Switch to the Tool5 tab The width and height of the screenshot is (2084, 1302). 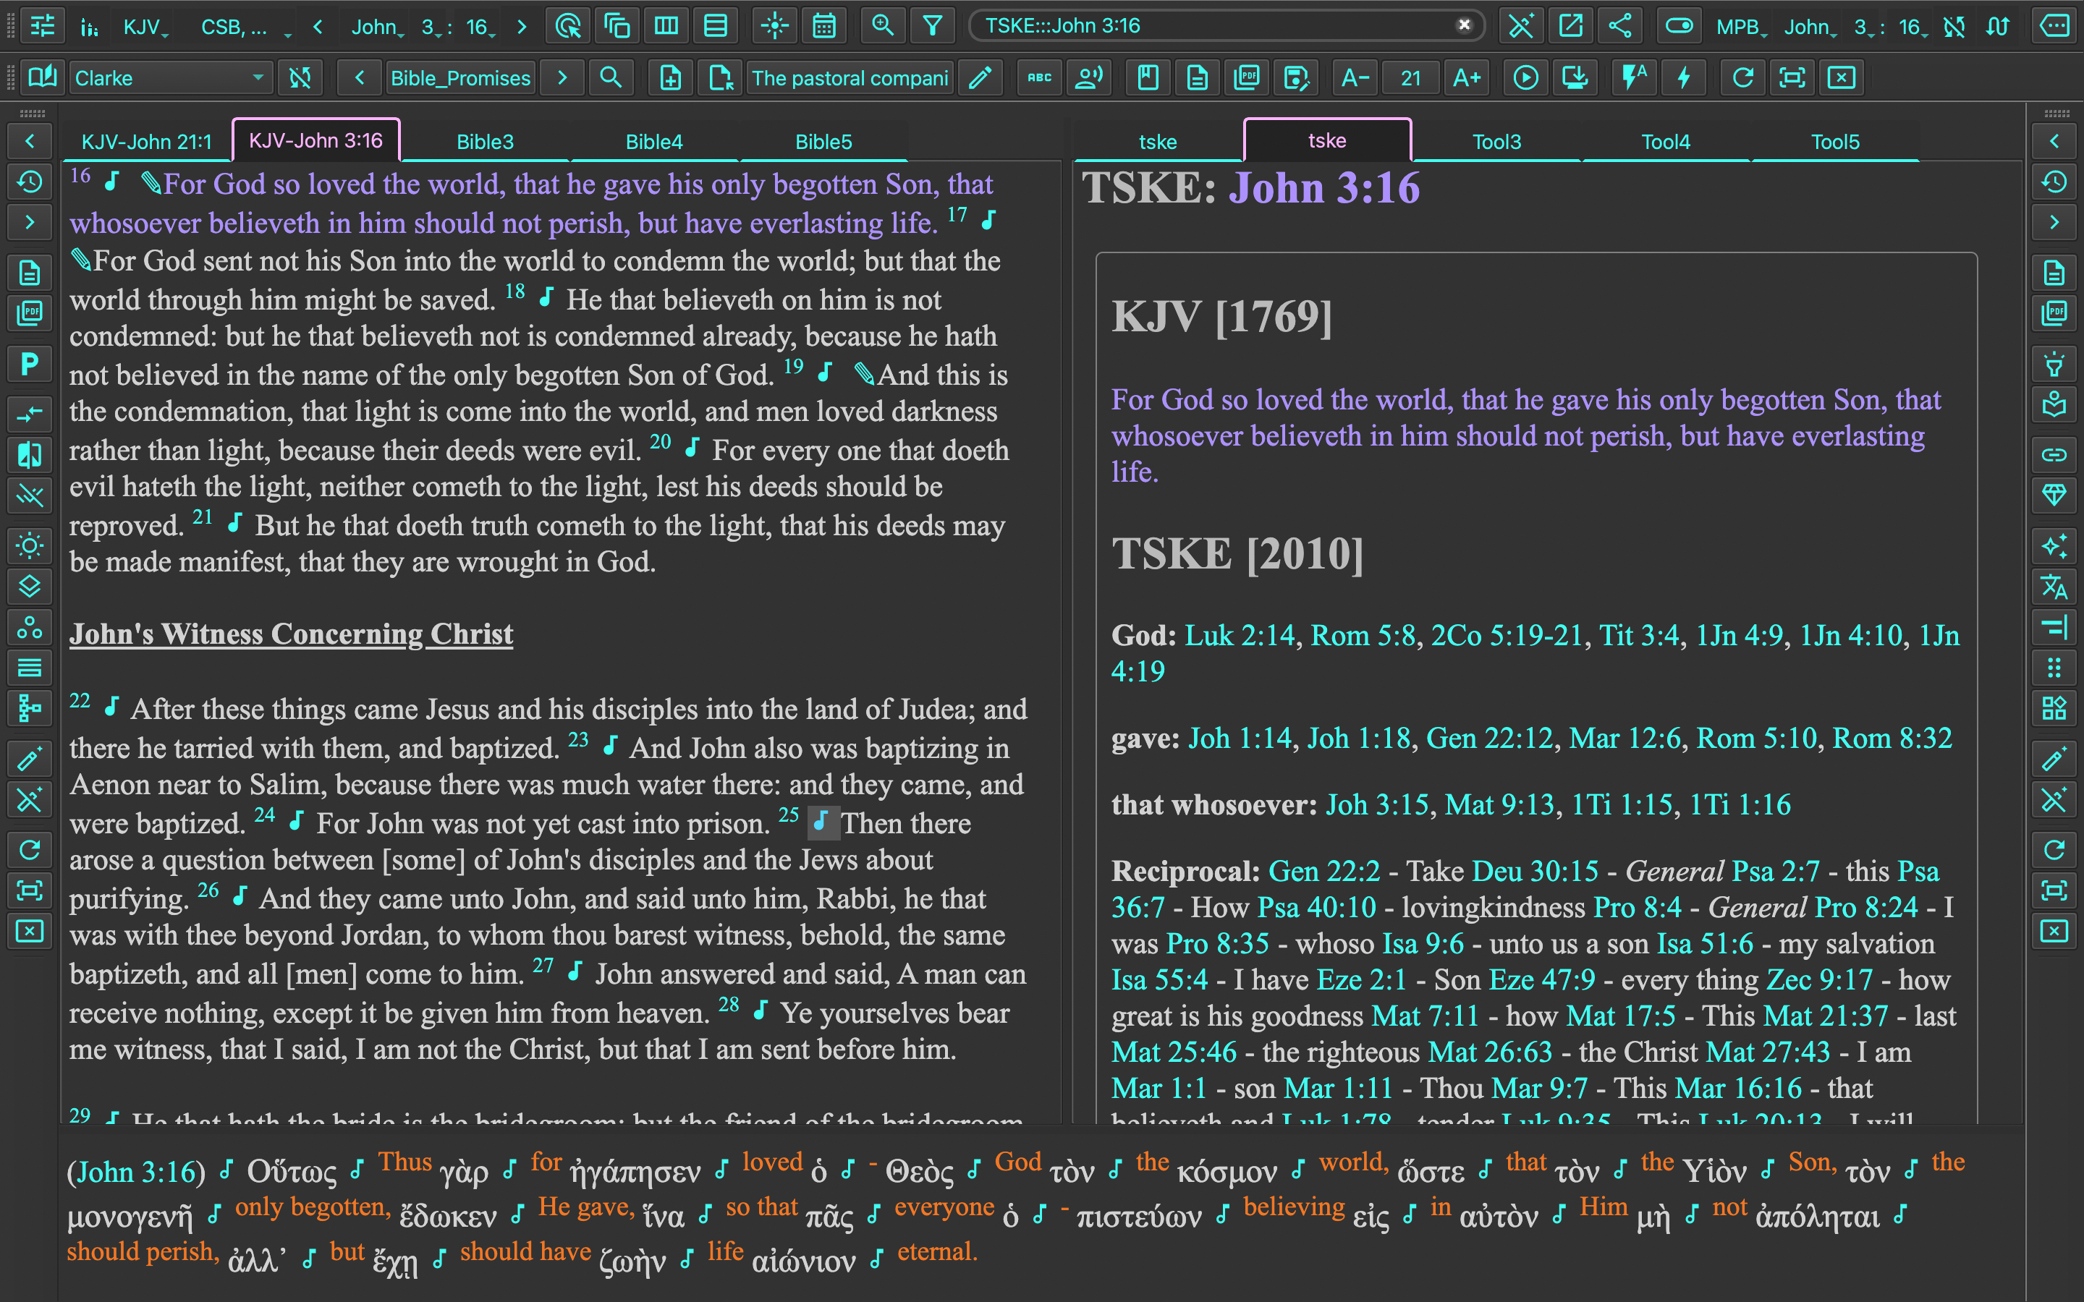[x=1835, y=141]
